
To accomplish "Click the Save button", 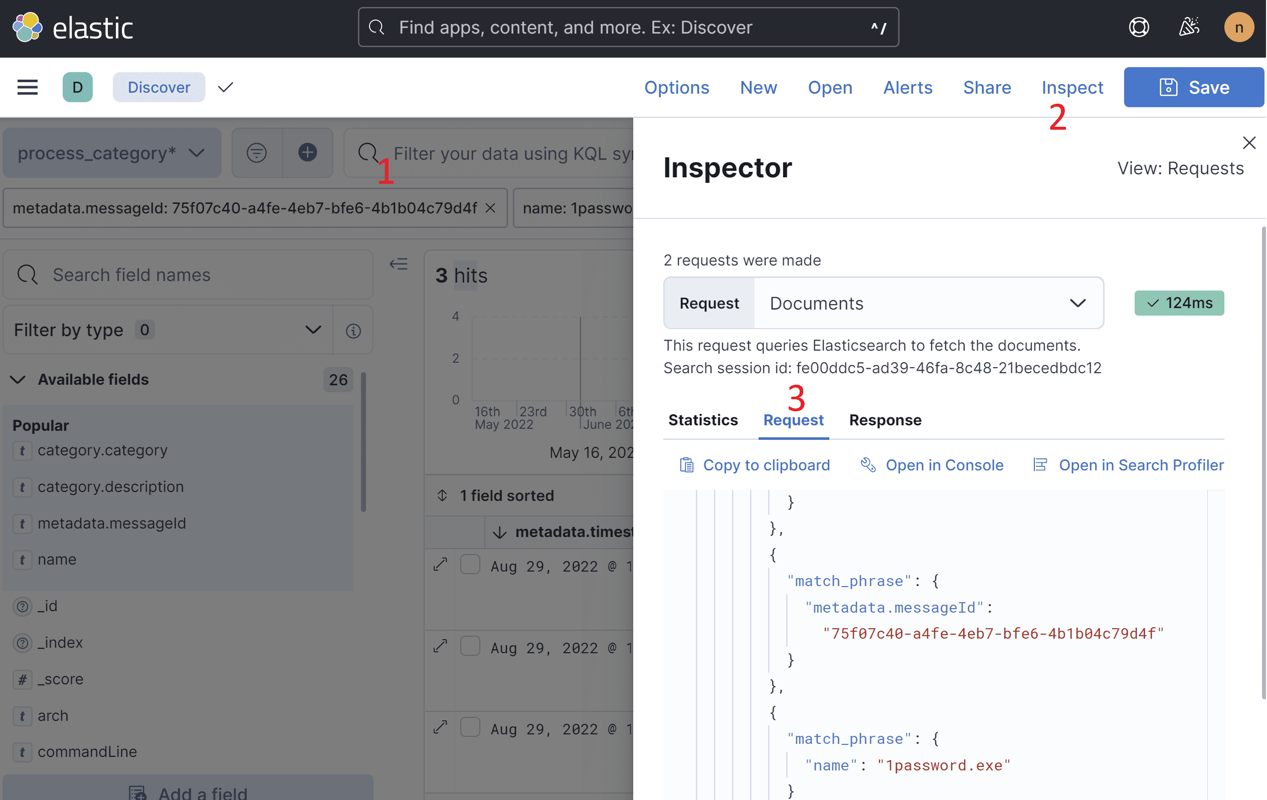I will [1193, 87].
